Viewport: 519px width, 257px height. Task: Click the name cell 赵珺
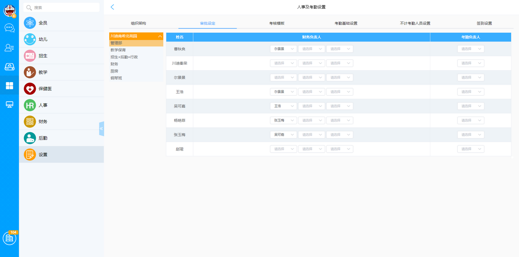click(179, 149)
